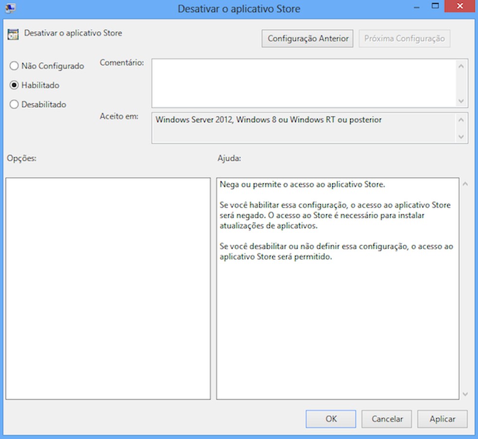
Task: Click the Cancelar button
Action: point(387,419)
